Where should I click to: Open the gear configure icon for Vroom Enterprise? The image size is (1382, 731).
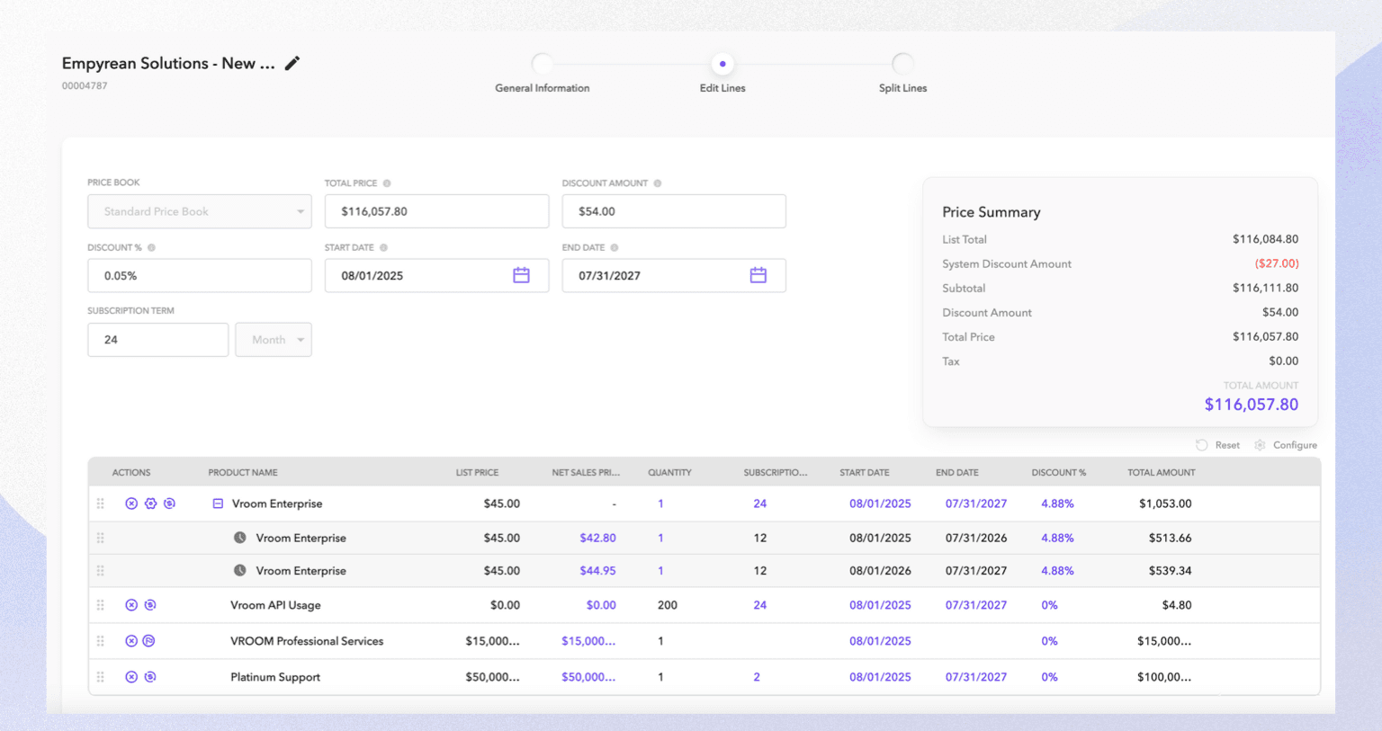click(x=150, y=504)
